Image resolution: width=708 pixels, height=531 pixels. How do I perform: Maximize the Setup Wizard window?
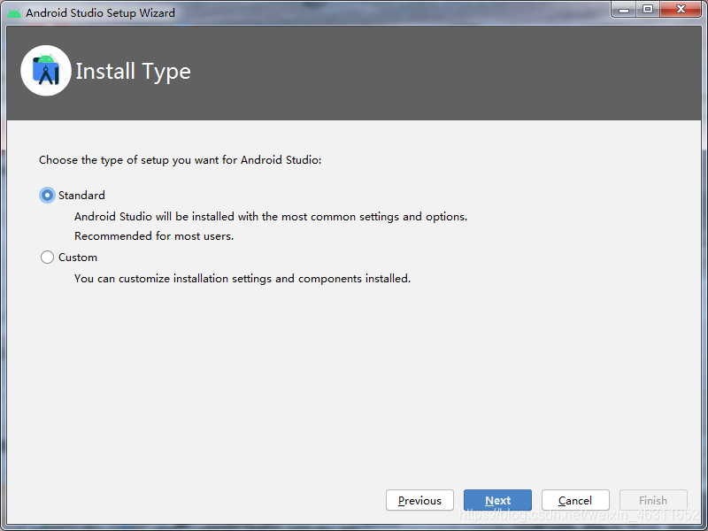tap(648, 9)
